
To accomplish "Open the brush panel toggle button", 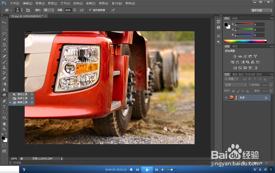I will [28, 10].
